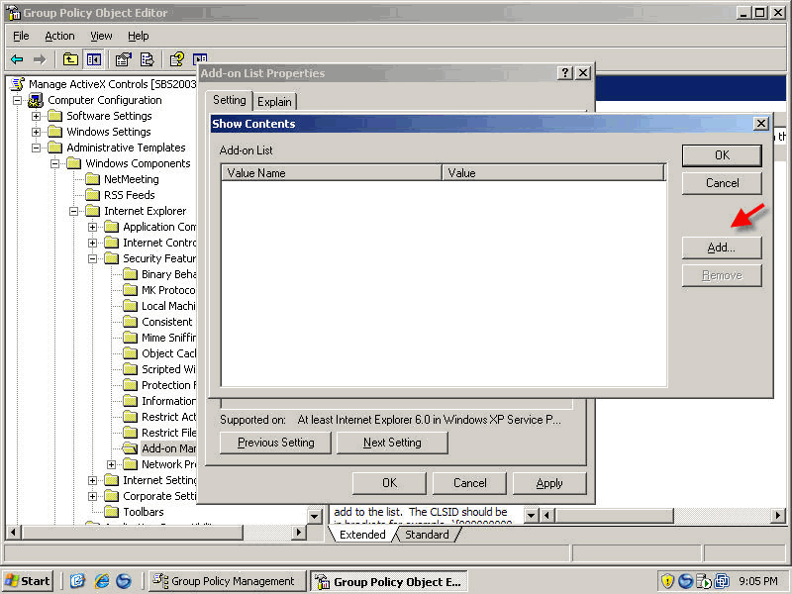Click Apply in Add-on List Properties
This screenshot has width=792, height=594.
pyautogui.click(x=549, y=483)
